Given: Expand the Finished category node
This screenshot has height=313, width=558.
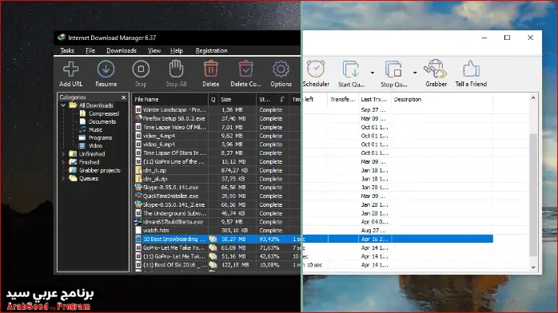Looking at the screenshot, I should [63, 162].
